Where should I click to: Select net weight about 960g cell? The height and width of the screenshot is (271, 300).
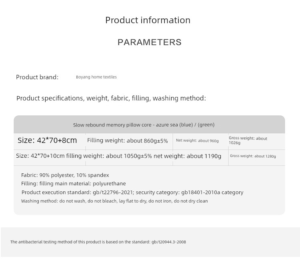coord(197,141)
